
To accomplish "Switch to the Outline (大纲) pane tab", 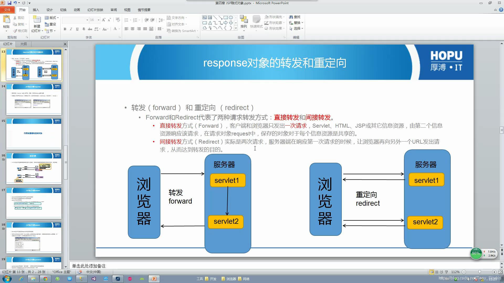I will pyautogui.click(x=24, y=44).
